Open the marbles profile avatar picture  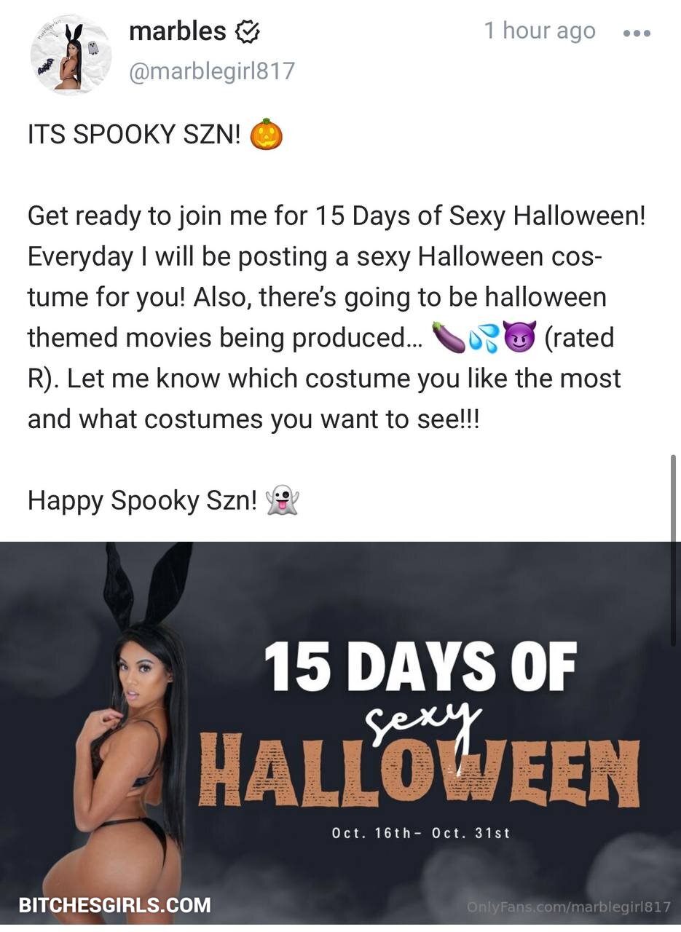[x=71, y=56]
